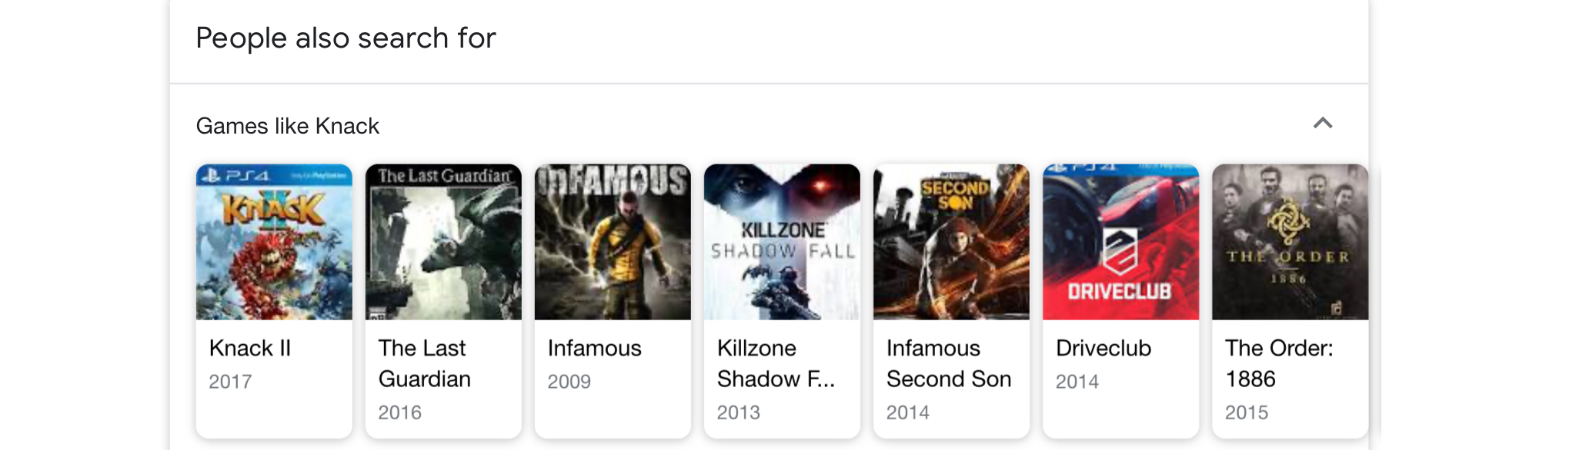This screenshot has height=450, width=1576.
Task: Open The Last Guardian cover image
Action: pos(443,242)
